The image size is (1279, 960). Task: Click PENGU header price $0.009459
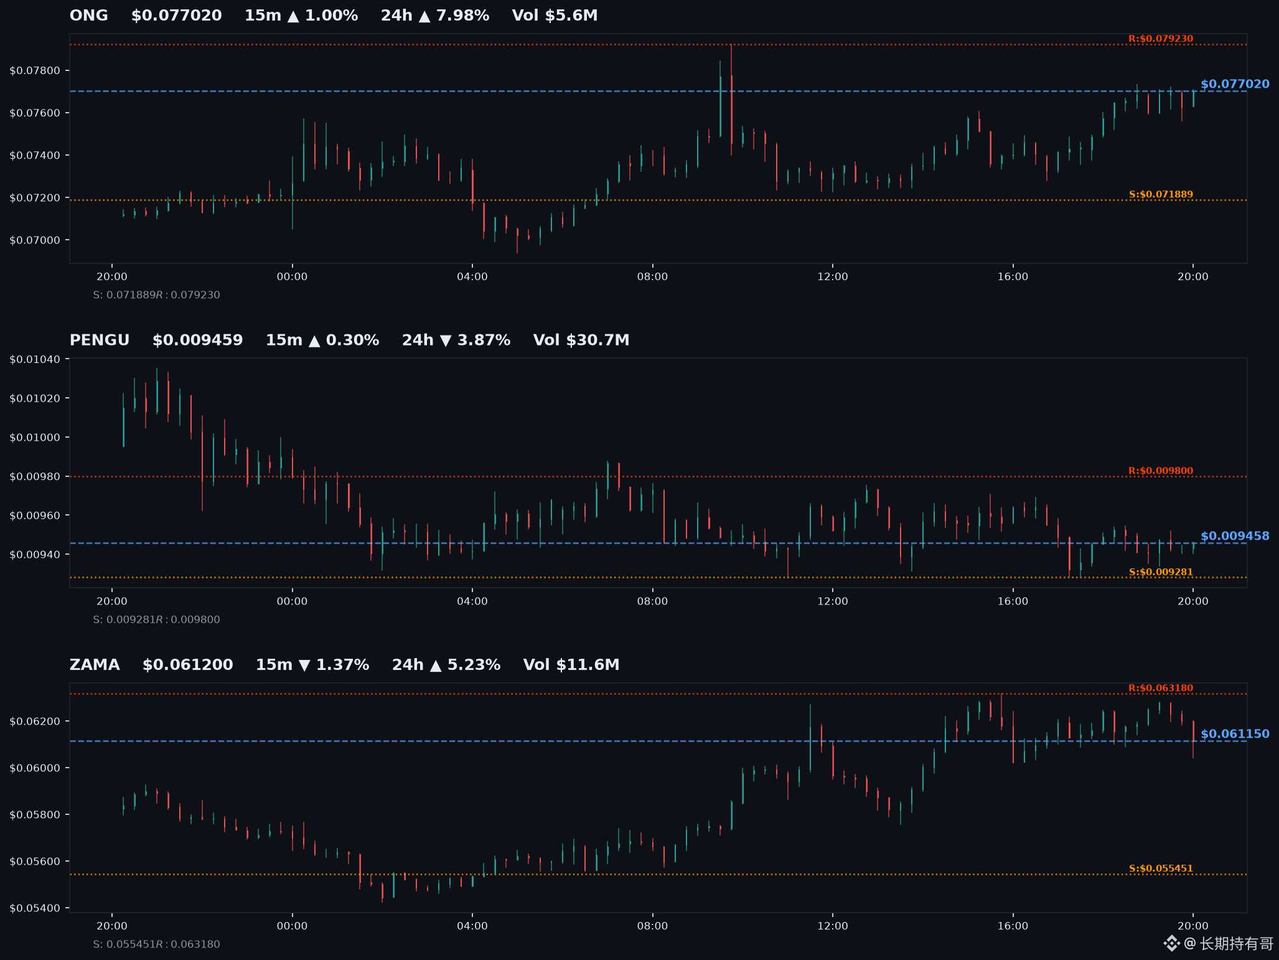coord(198,341)
